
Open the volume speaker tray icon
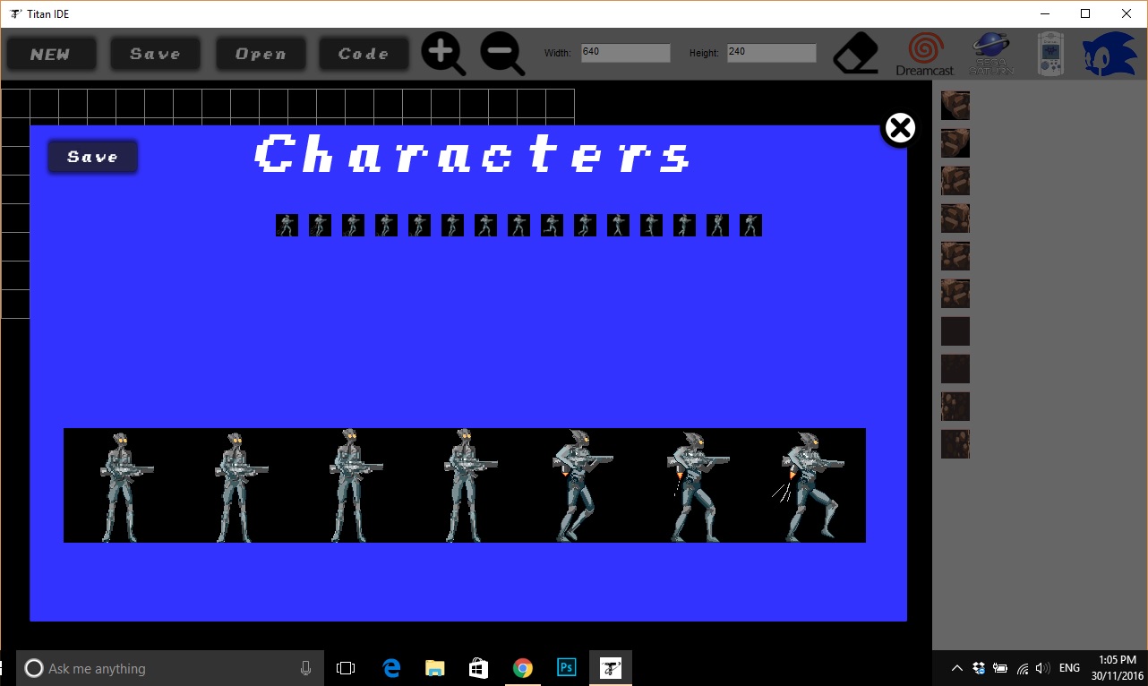[x=1042, y=668]
